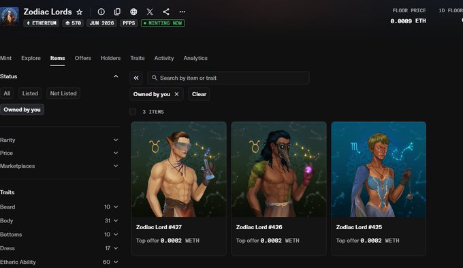Click the floor price 0.0009 ETH value
Viewport: 463px width, 268px height.
[x=408, y=21]
